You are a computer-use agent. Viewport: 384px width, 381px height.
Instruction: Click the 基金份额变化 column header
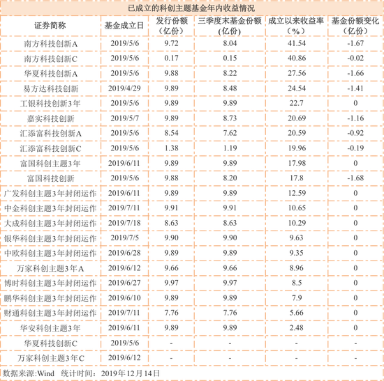tap(355, 26)
